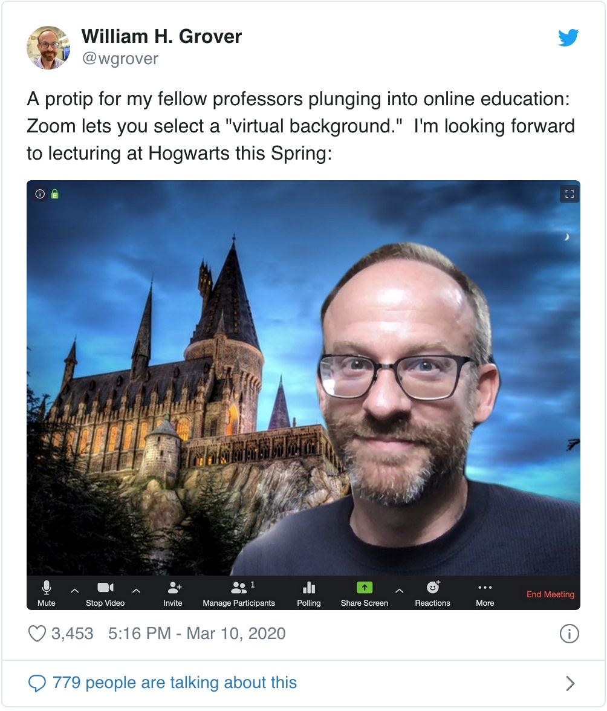The height and width of the screenshot is (711, 607).
Task: Enter full screen mode in Zoom
Action: 569,194
